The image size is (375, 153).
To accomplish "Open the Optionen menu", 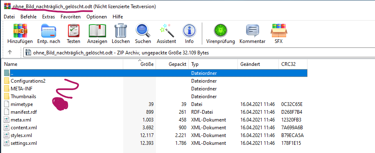I will (x=97, y=17).
